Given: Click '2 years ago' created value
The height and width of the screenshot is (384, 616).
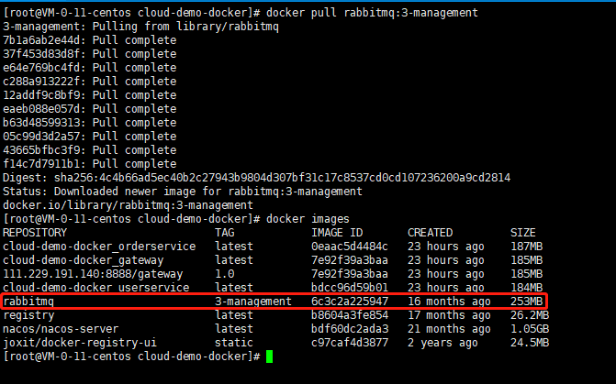Looking at the screenshot, I should point(442,343).
